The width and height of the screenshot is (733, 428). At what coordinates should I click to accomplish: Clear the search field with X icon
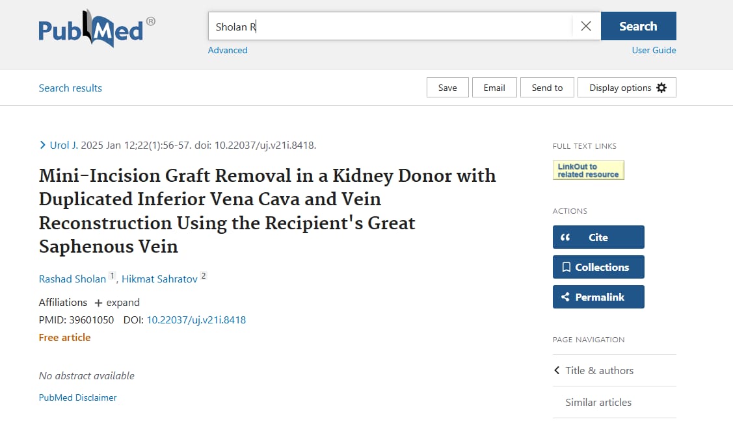pos(586,27)
